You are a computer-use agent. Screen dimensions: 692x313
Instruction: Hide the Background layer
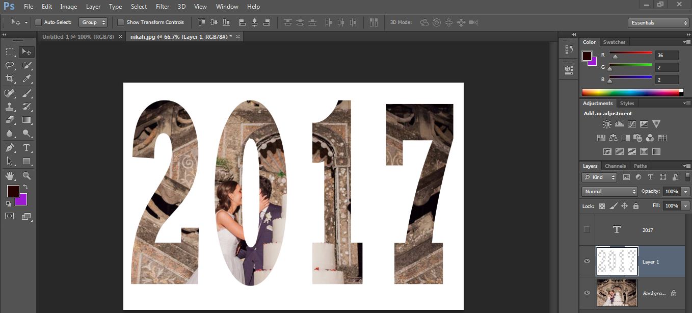coord(587,293)
